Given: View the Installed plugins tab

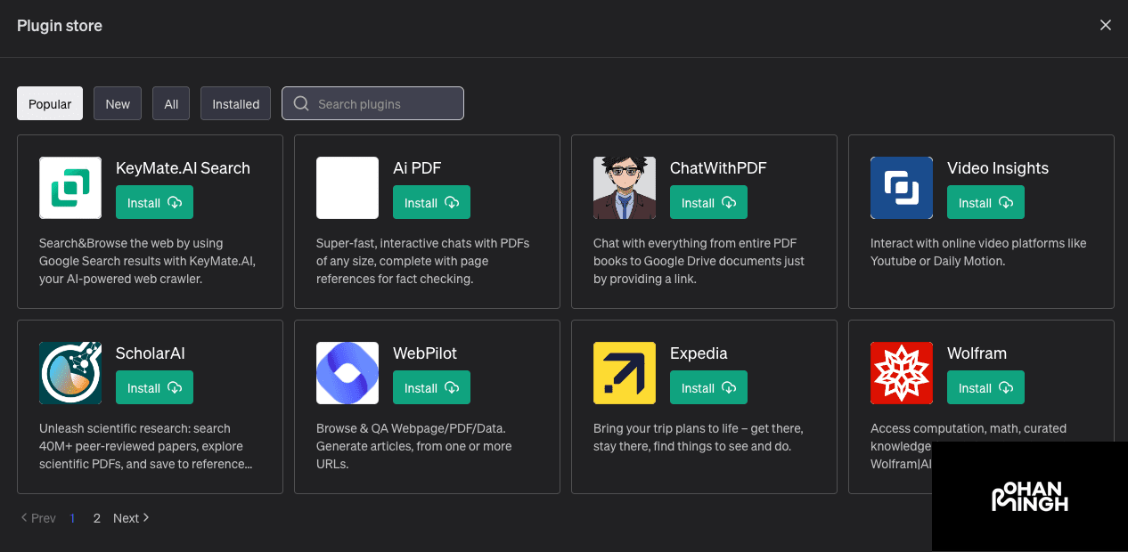Looking at the screenshot, I should 235,103.
